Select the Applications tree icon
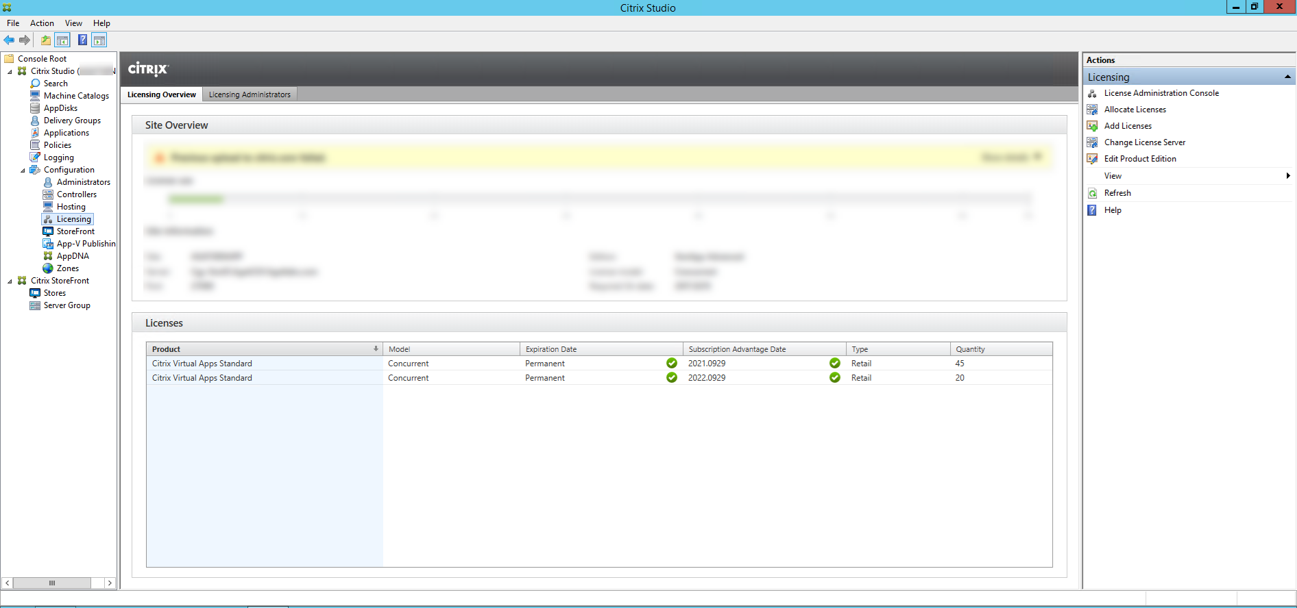This screenshot has width=1297, height=608. pos(36,133)
